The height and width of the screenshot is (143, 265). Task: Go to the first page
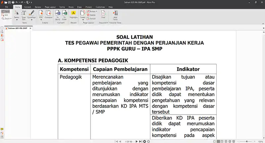point(116,141)
